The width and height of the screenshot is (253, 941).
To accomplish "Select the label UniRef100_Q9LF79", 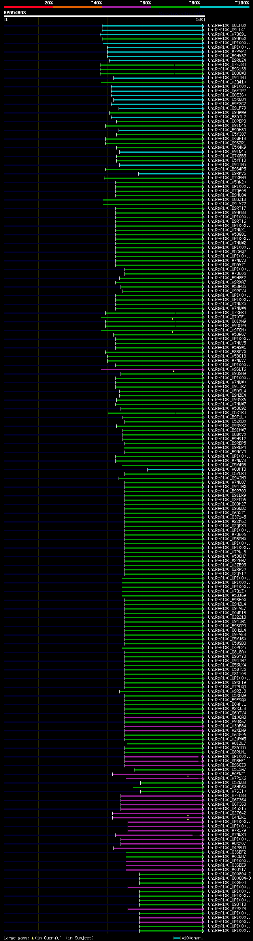I will tap(227, 108).
